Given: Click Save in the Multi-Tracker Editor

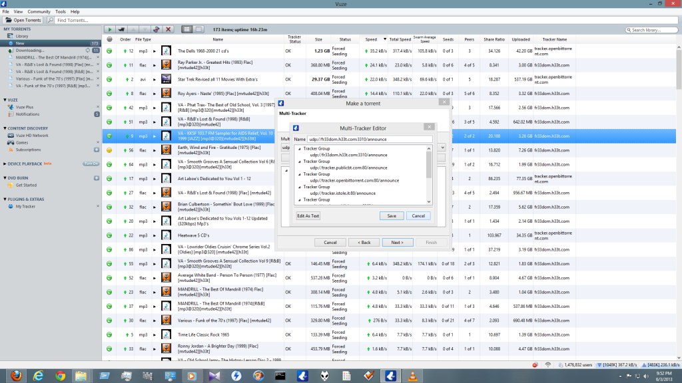Looking at the screenshot, I should click(x=392, y=216).
